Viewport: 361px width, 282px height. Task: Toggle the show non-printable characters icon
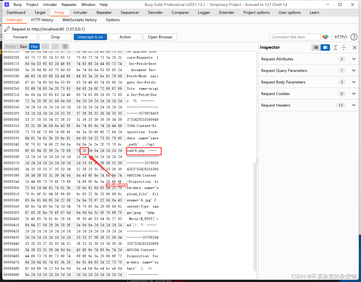tap(55, 47)
